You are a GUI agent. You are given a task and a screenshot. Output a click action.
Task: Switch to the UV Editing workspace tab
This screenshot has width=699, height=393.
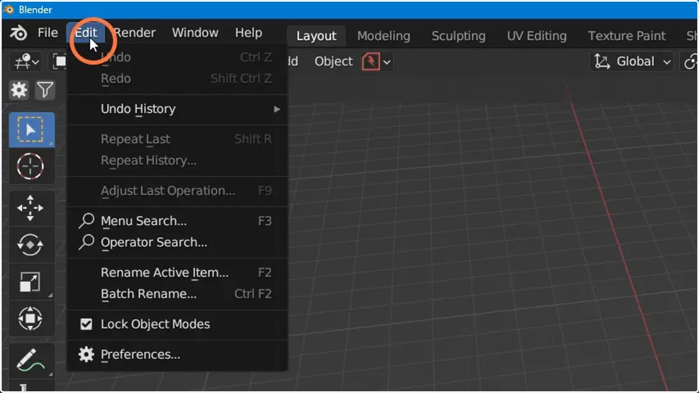pos(536,36)
